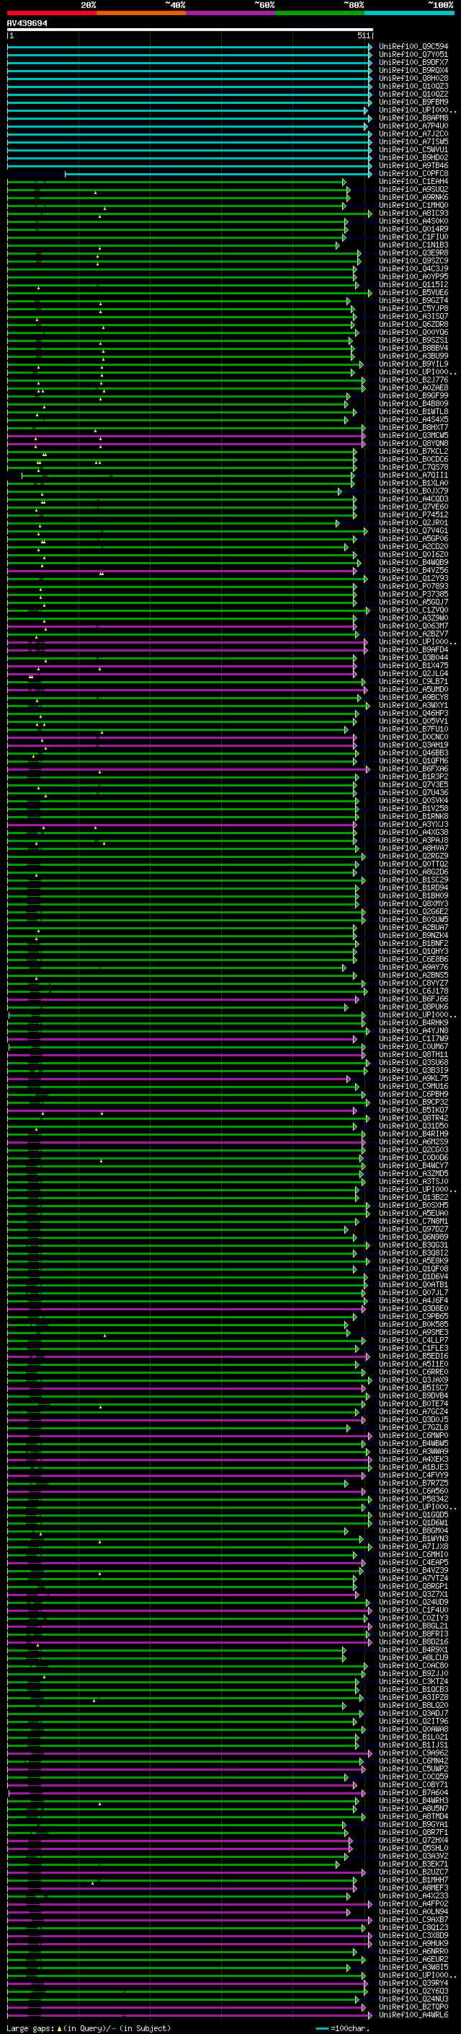Viewport: 461px width, 2034px height.
Task: Choose hit UniRef100_C1ZVQ0
Action: click(413, 610)
